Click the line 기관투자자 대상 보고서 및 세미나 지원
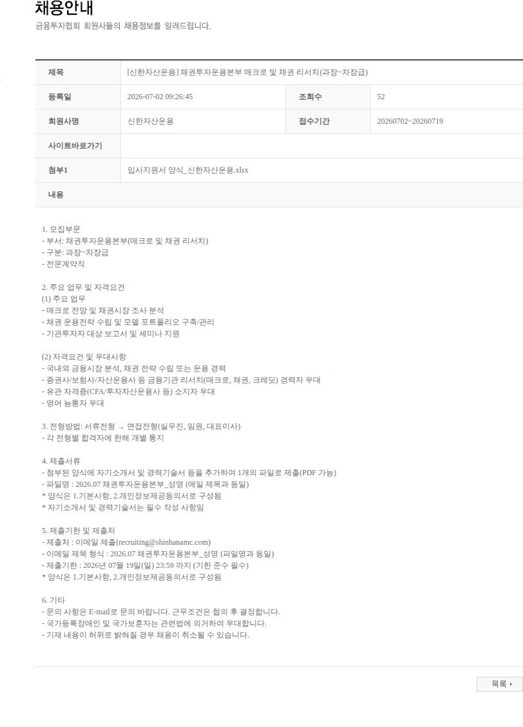 (110, 334)
